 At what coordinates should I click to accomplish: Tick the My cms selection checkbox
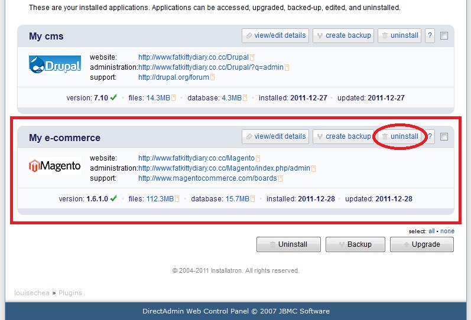pos(444,36)
